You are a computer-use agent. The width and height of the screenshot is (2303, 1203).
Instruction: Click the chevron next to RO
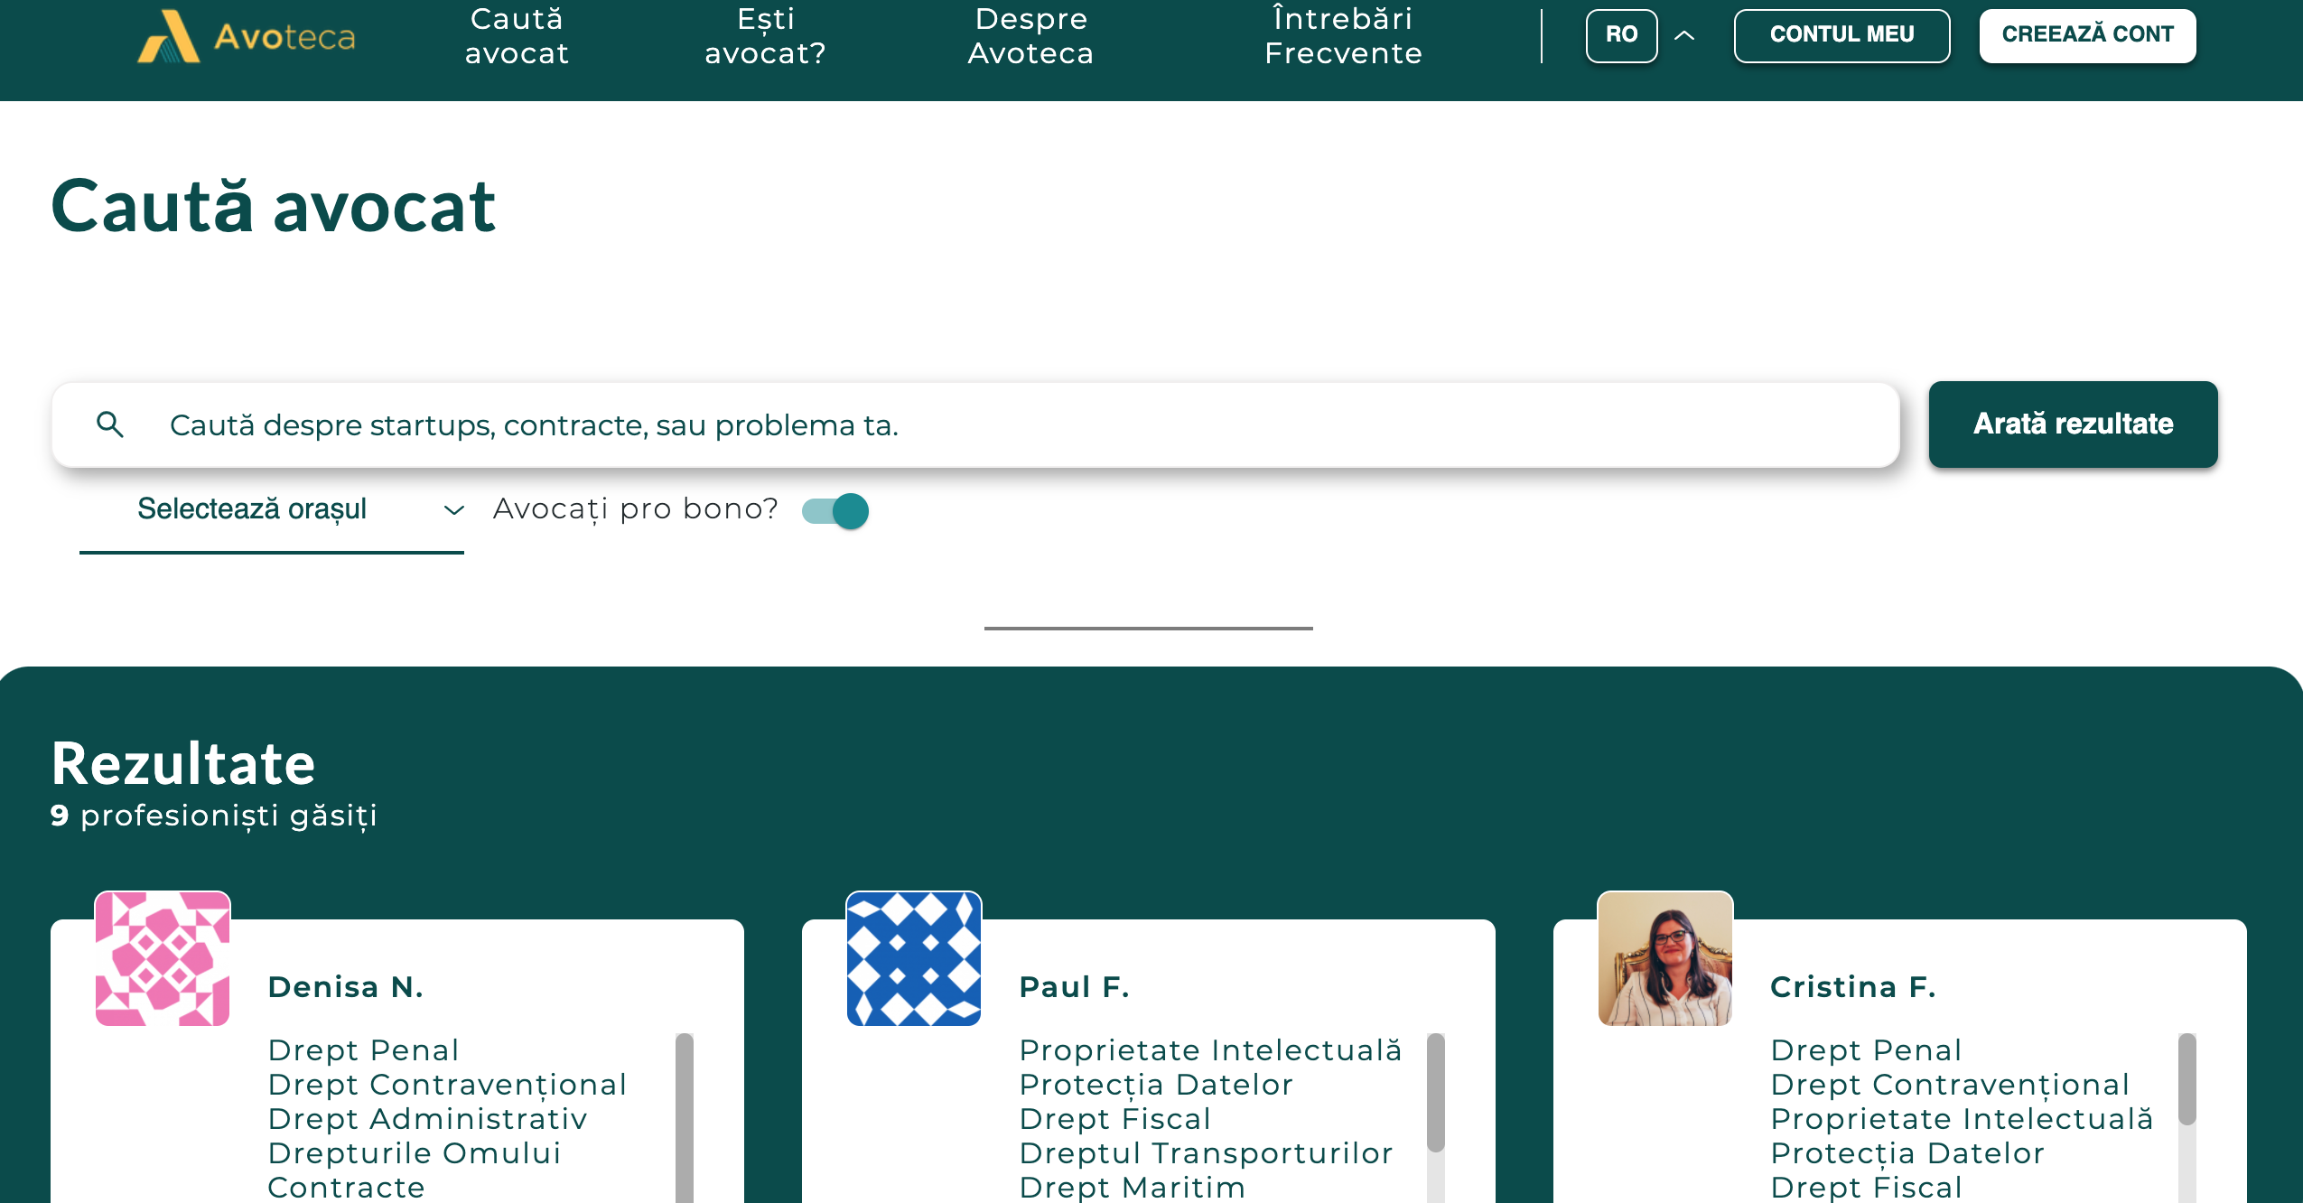(x=1684, y=36)
